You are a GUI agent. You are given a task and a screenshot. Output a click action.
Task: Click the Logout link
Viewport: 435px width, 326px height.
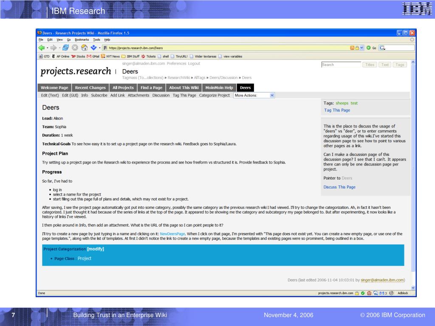tap(194, 64)
